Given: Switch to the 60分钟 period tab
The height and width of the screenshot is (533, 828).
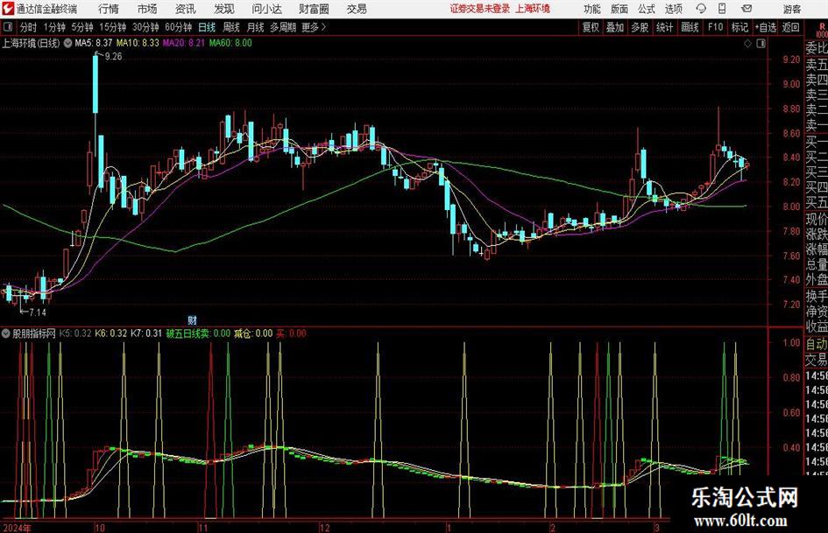Looking at the screenshot, I should (179, 27).
